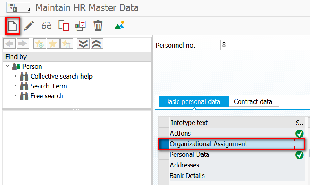Screen dimensions: 310x185
Task: Click the select-all corner cell of the infotype table
Action: pyautogui.click(x=164, y=123)
